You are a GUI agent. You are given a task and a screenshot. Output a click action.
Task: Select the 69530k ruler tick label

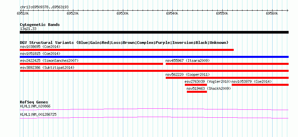coord(123,14)
